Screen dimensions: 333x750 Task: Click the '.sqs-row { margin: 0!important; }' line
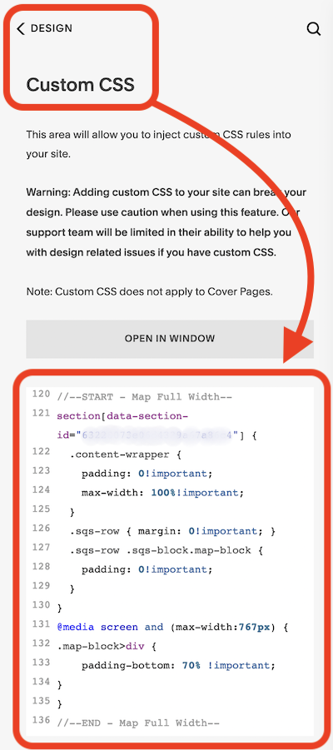pyautogui.click(x=172, y=531)
